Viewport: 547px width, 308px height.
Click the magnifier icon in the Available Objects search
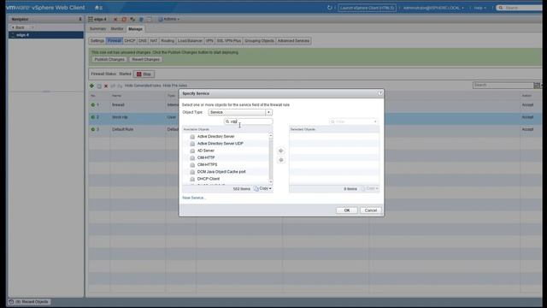pos(227,121)
